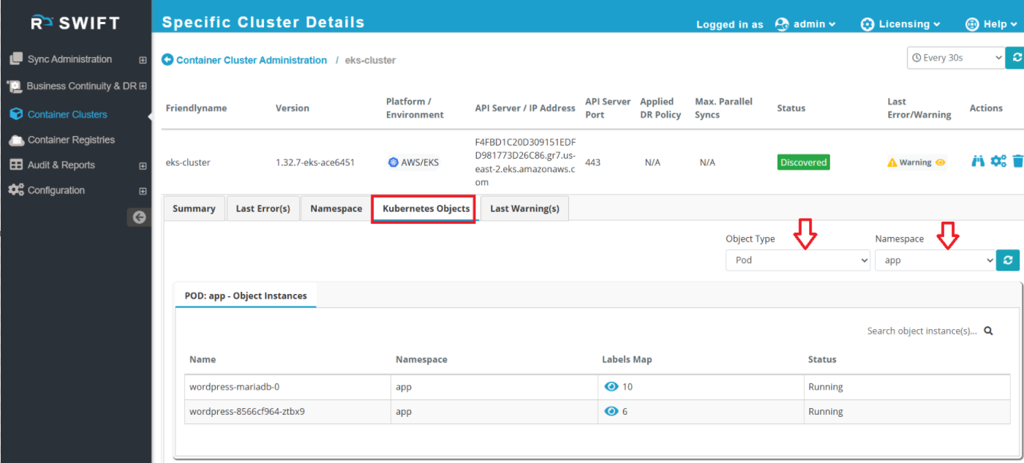This screenshot has height=463, width=1024.
Task: Click the API server address F4FBD1C20D309151EDF cell
Action: point(525,162)
